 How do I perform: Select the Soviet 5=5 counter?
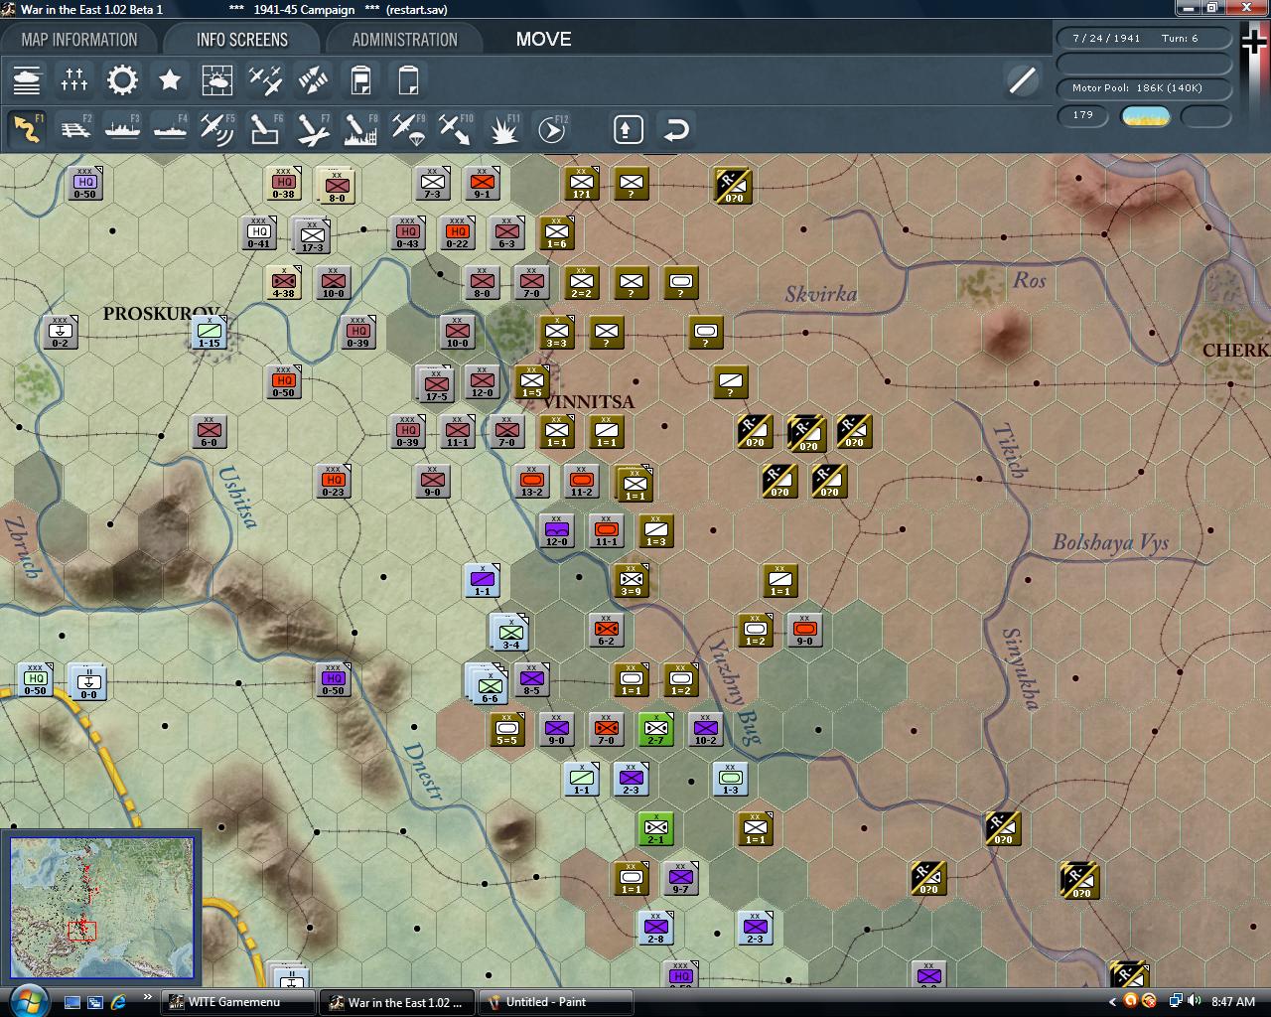(x=506, y=729)
